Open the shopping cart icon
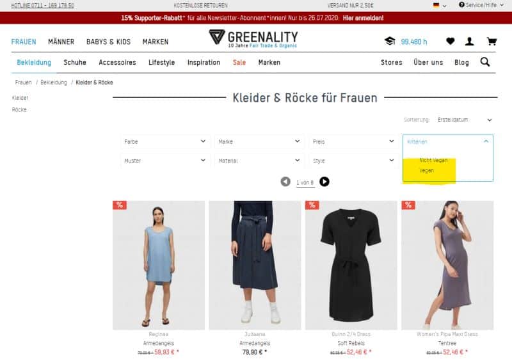This screenshot has width=512, height=359. point(492,41)
